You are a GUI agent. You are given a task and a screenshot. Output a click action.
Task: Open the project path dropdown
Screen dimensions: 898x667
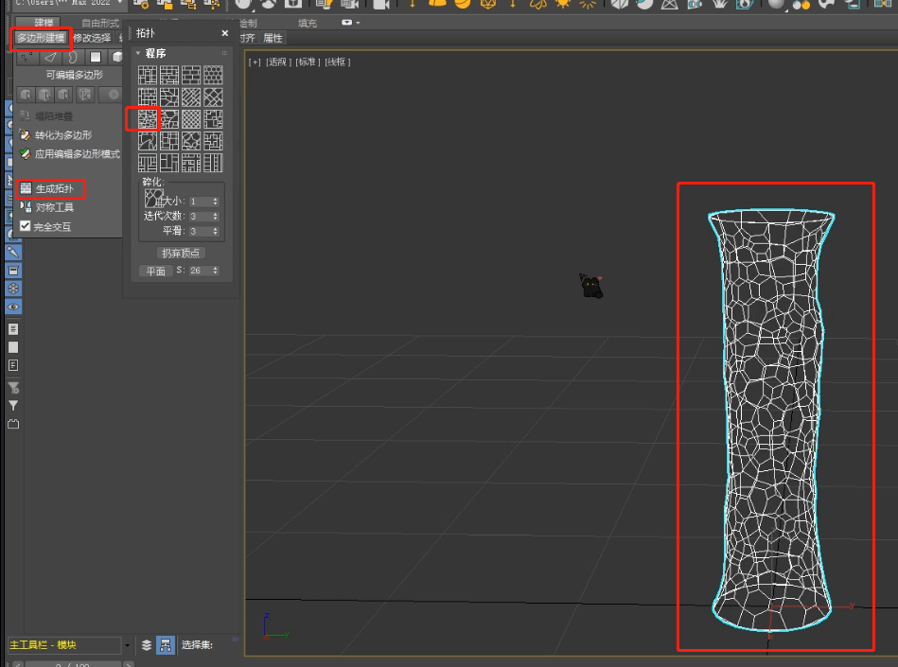119,3
